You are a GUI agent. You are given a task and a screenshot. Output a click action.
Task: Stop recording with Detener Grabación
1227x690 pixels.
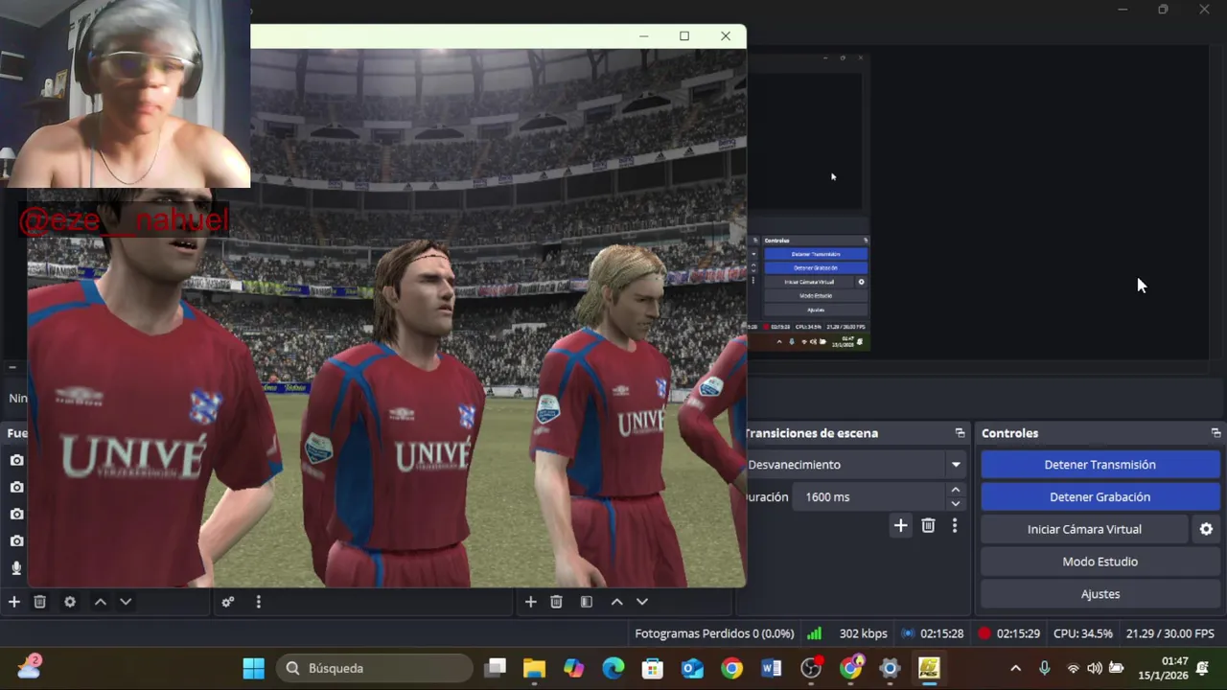tap(1100, 496)
